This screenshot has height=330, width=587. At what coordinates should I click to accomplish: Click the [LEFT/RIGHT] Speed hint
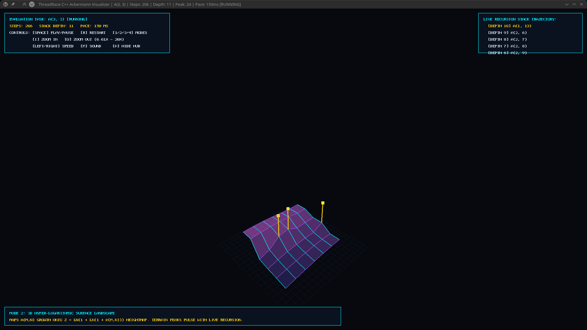(53, 46)
